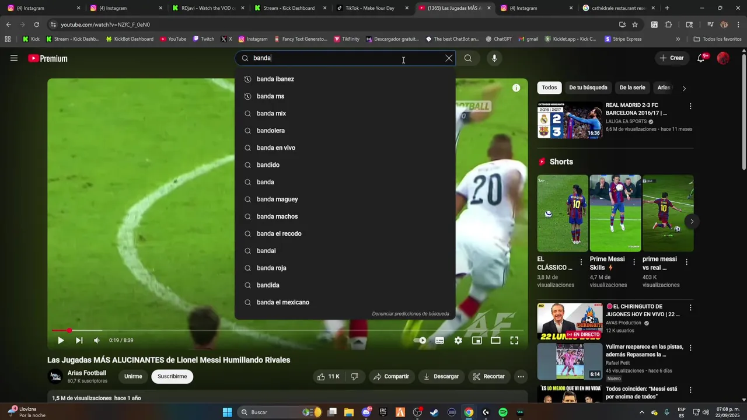The image size is (747, 420).
Task: Open Chrome extensions puzzle icon
Action: pos(669,24)
